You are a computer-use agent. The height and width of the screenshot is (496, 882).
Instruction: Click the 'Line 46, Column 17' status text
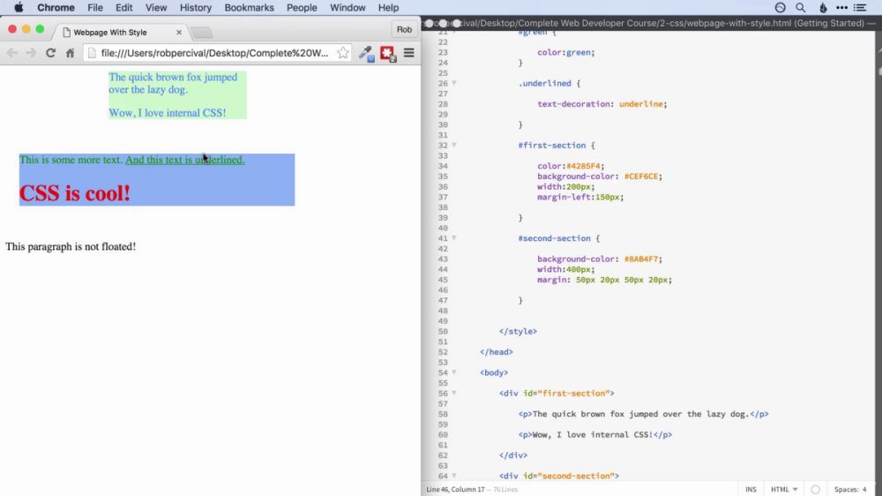455,489
